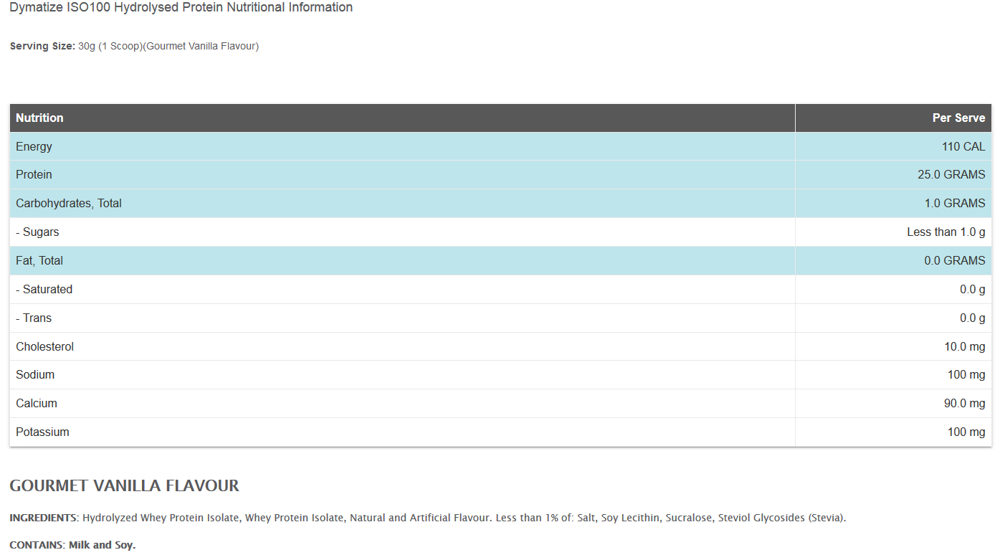Select the '0.0 GRAMS' fat value
This screenshot has height=555, width=1000.
coord(955,261)
